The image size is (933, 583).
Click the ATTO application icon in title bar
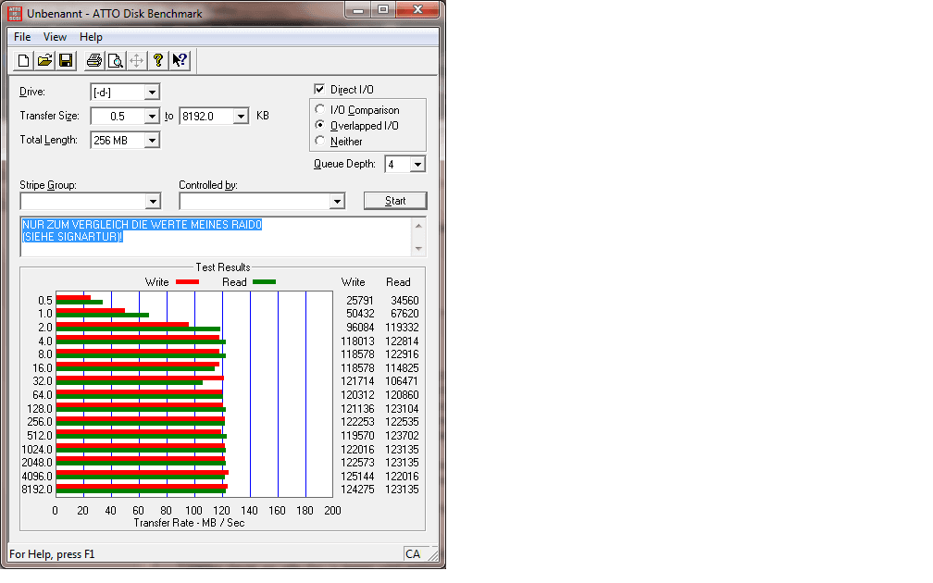[15, 13]
